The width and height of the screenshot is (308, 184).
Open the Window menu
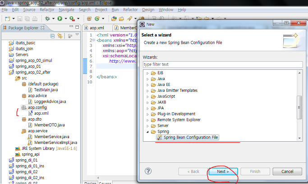tap(166, 9)
